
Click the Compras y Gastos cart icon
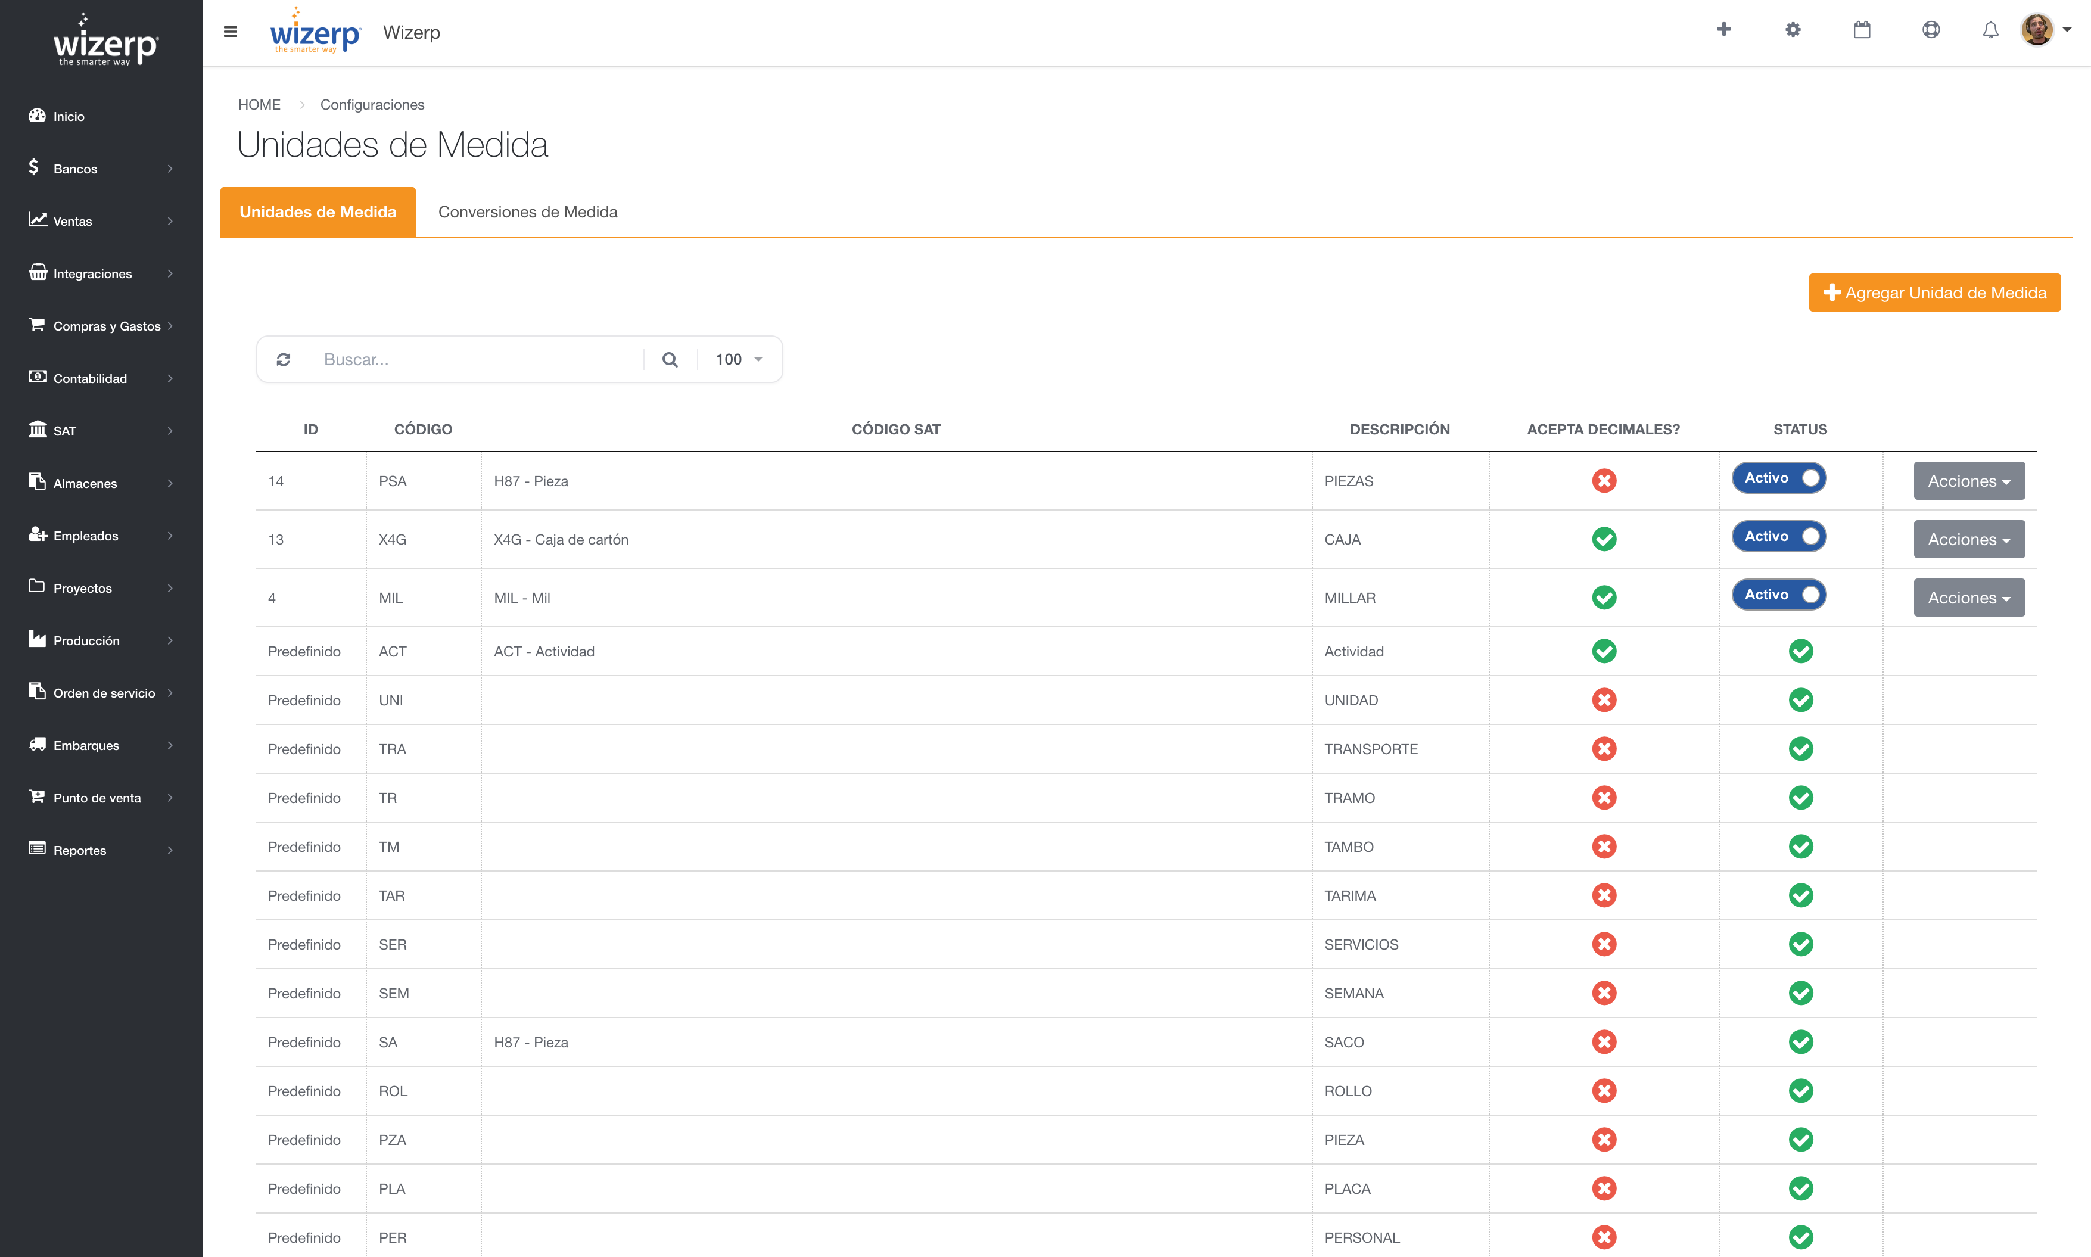(36, 325)
